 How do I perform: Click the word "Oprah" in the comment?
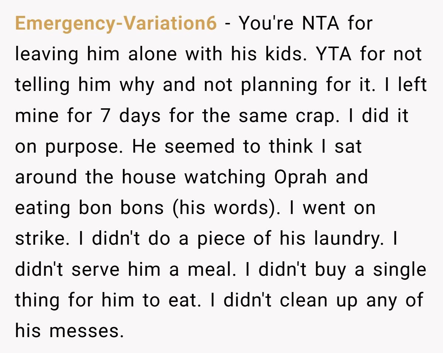tap(301, 177)
